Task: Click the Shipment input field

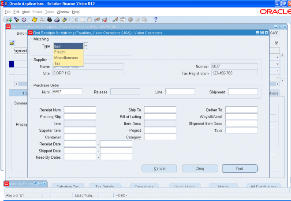Action: pyautogui.click(x=243, y=92)
